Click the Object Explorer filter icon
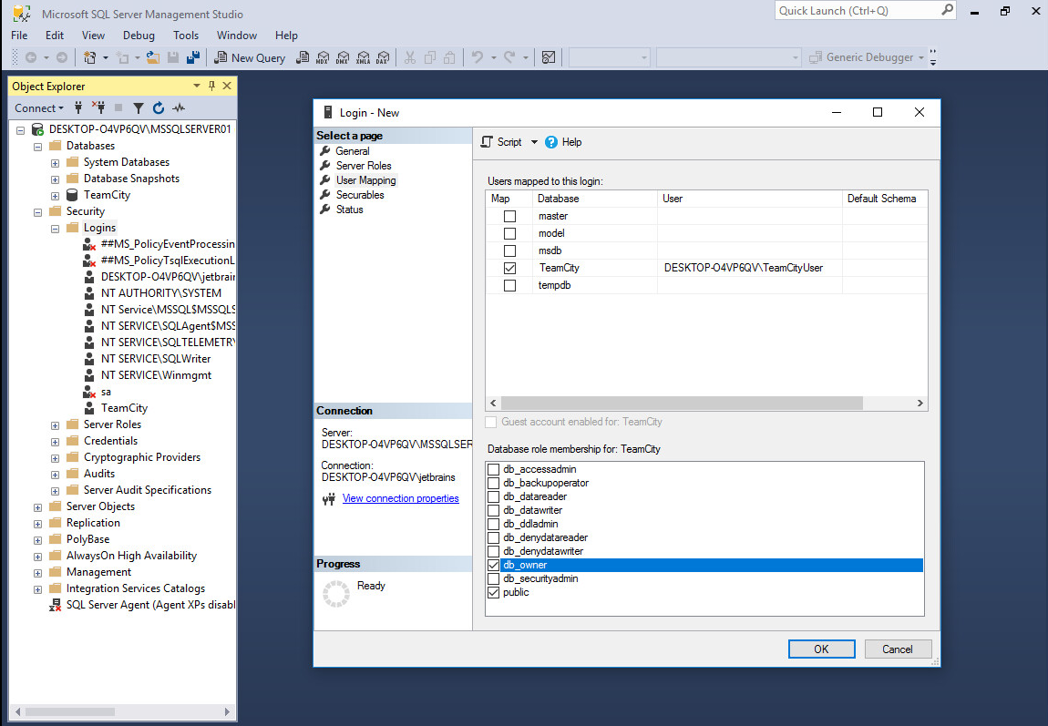Screen dimensions: 1048x726 pyautogui.click(x=139, y=107)
